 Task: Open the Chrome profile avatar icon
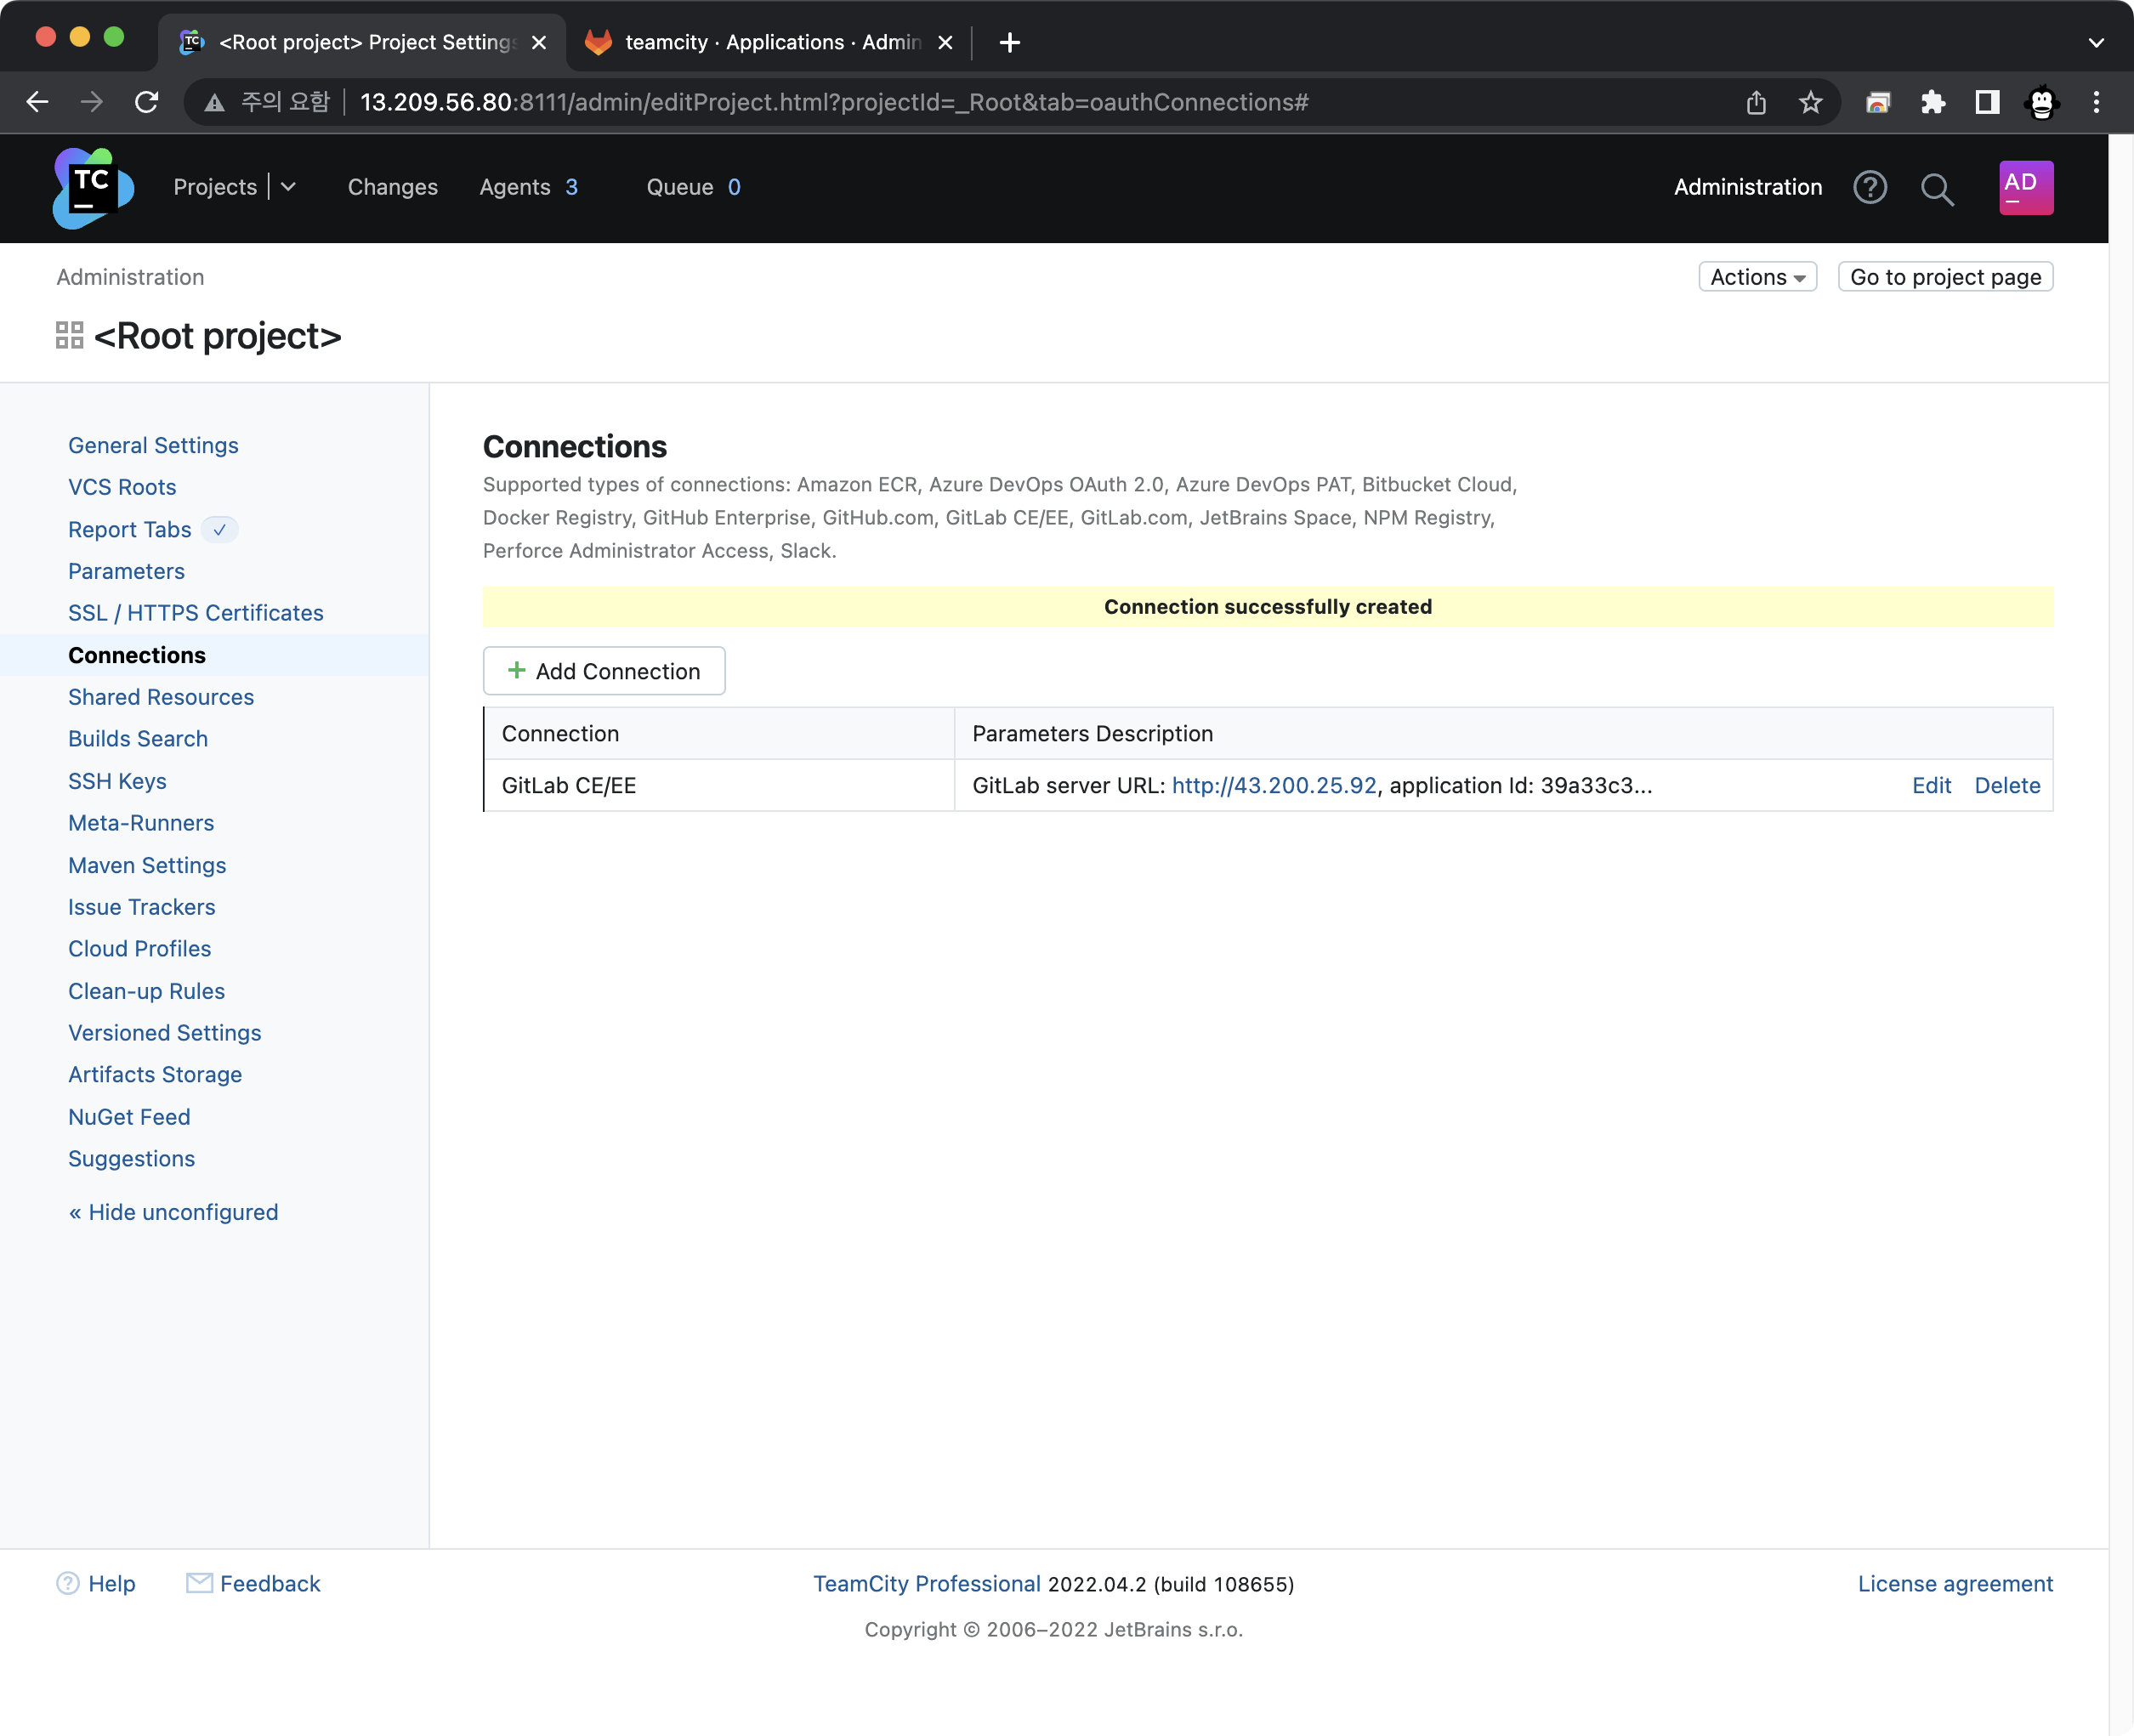pyautogui.click(x=2041, y=102)
